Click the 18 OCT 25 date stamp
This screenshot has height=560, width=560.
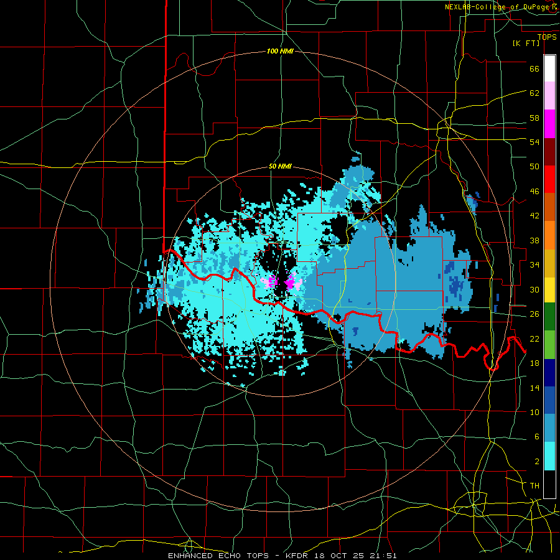[x=338, y=556]
